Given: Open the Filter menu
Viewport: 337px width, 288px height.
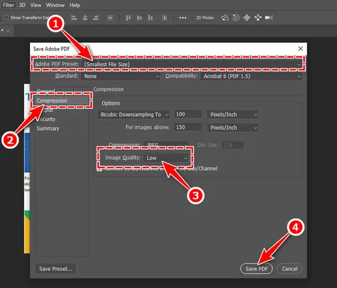Looking at the screenshot, I should 8,5.
